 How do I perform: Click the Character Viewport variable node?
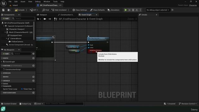(72, 47)
